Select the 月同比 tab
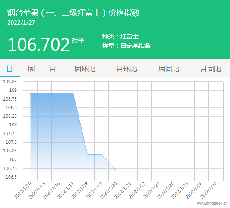230x208 pixels. click(211, 69)
